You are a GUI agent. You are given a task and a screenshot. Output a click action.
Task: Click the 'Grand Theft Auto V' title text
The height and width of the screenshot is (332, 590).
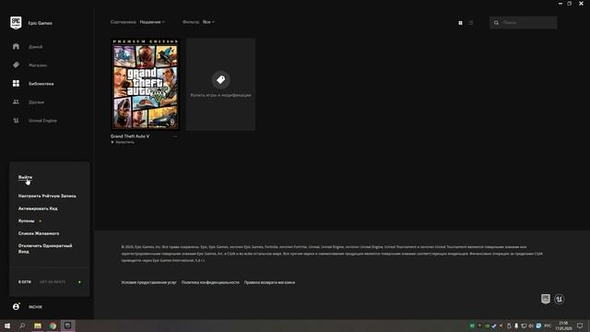(x=130, y=136)
